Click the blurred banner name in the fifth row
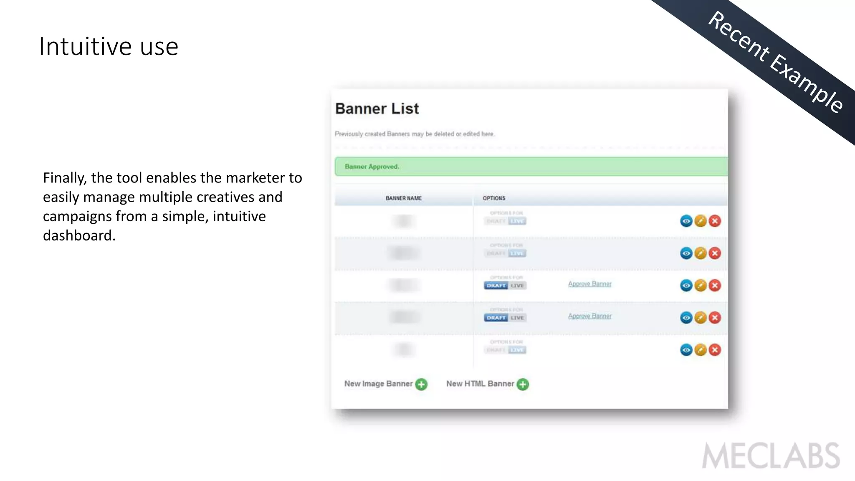The height and width of the screenshot is (481, 855). click(x=404, y=350)
